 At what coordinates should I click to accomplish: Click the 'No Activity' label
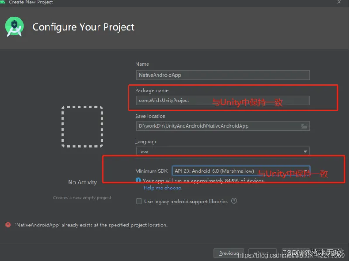(82, 182)
